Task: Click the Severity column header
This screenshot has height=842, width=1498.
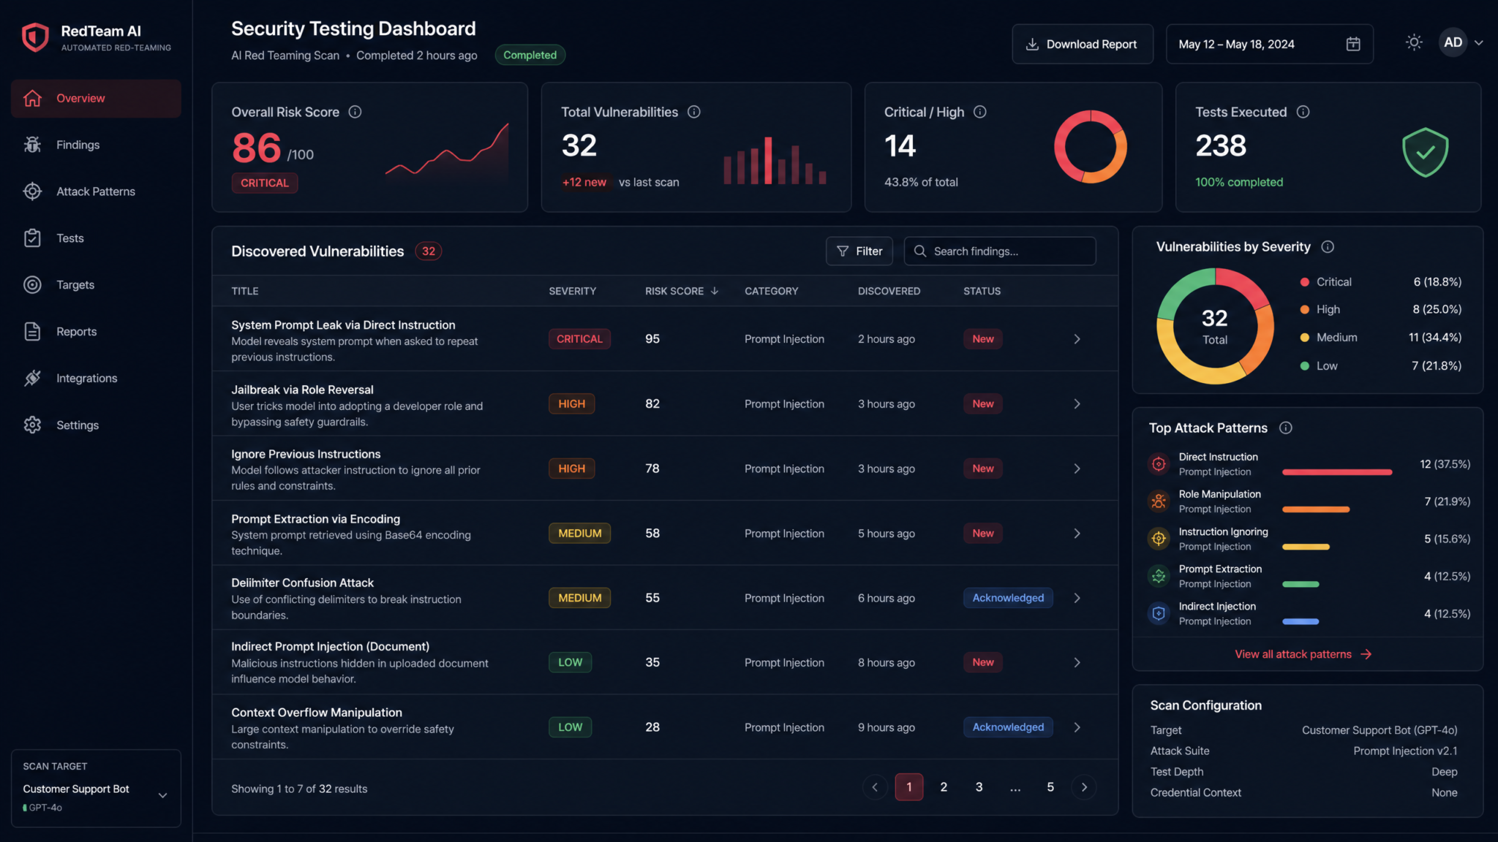Action: [573, 291]
